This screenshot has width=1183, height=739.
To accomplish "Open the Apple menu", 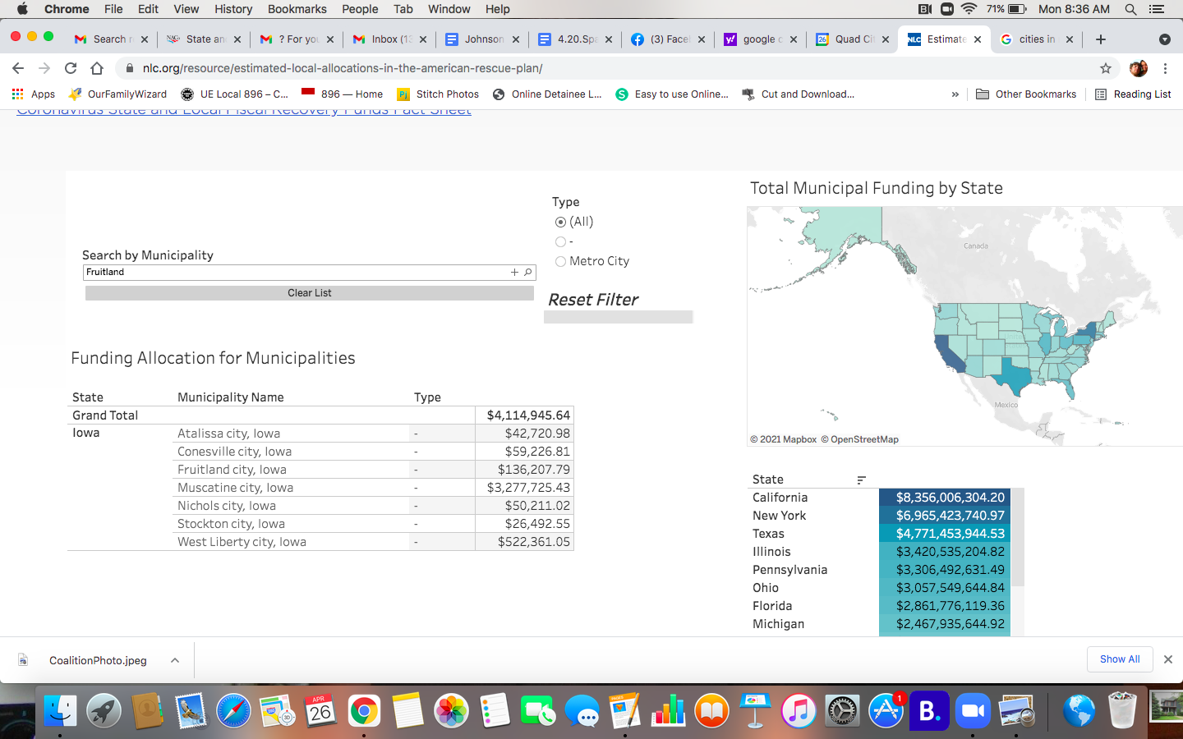I will pyautogui.click(x=22, y=9).
